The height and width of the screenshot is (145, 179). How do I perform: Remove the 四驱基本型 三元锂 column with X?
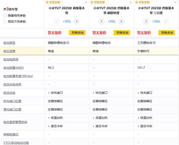pyautogui.click(x=175, y=2)
